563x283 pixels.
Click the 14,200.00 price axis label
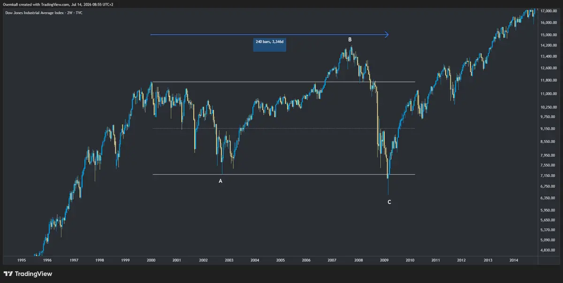coord(548,45)
